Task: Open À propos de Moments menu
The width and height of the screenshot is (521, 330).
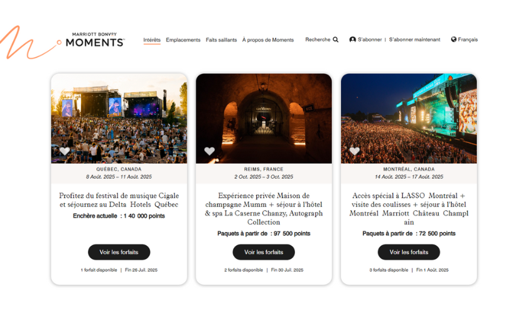Action: point(268,40)
